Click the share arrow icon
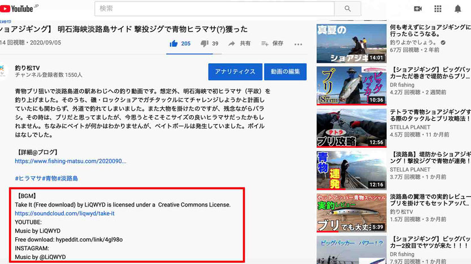471x264 pixels. pos(231,44)
